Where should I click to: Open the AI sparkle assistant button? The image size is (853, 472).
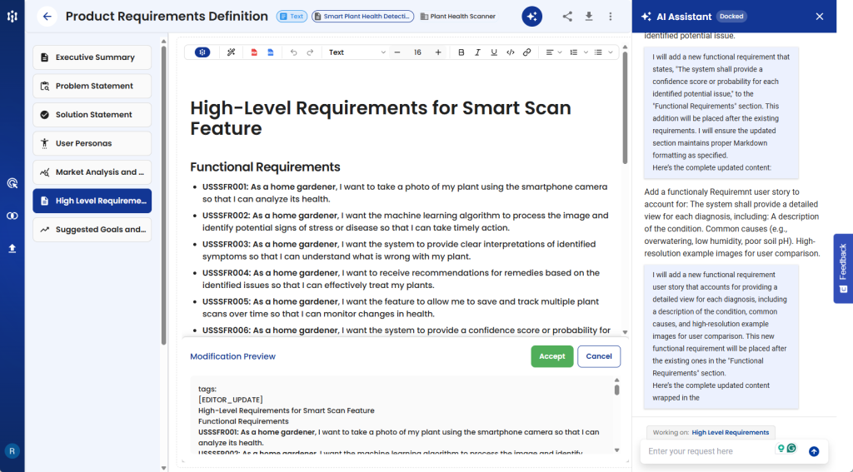click(531, 16)
